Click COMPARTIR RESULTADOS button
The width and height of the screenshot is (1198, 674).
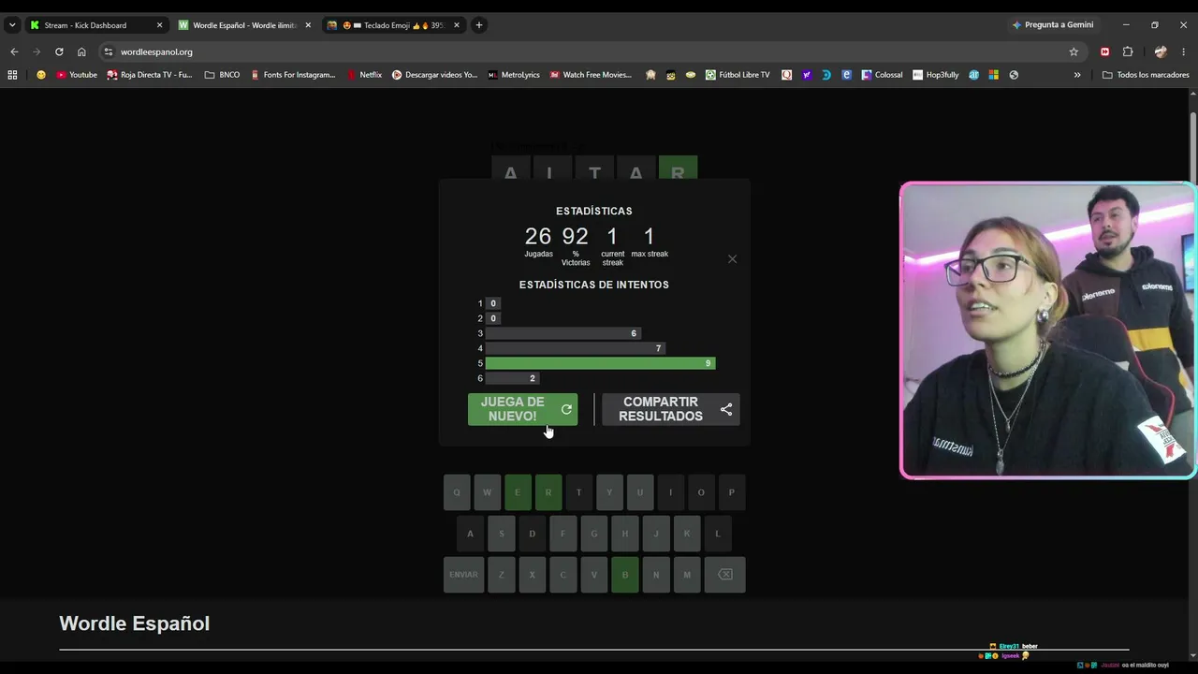pyautogui.click(x=670, y=409)
